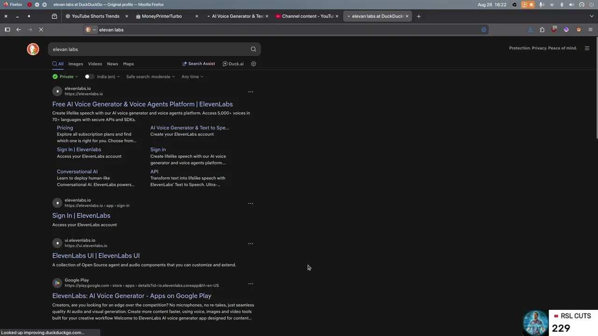Open Firefox extensions puzzle icon

click(x=542, y=29)
